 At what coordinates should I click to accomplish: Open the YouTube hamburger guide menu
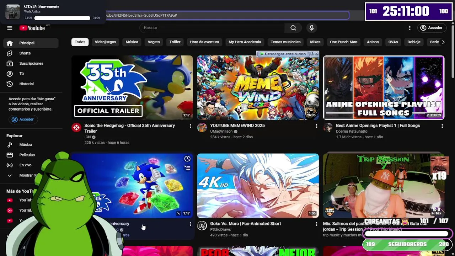(10, 28)
